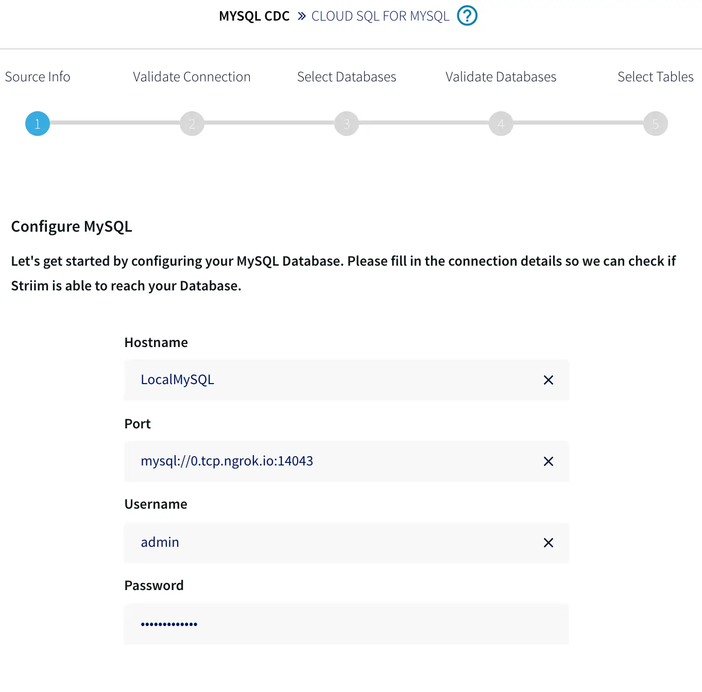Screen dimensions: 702x692
Task: Select step 4 circle in the wizard
Action: (501, 124)
